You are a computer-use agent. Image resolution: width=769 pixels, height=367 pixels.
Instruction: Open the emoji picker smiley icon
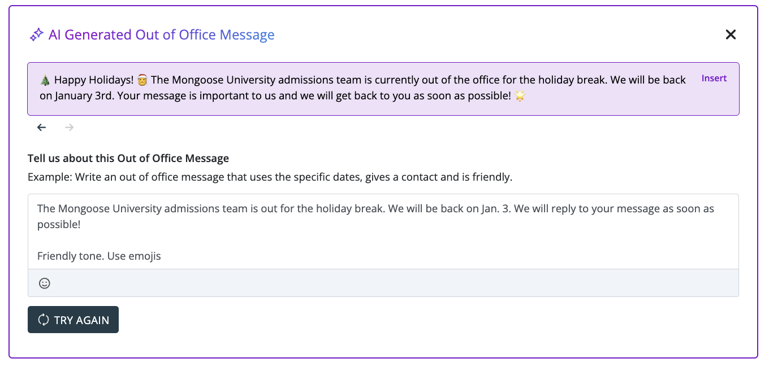45,283
